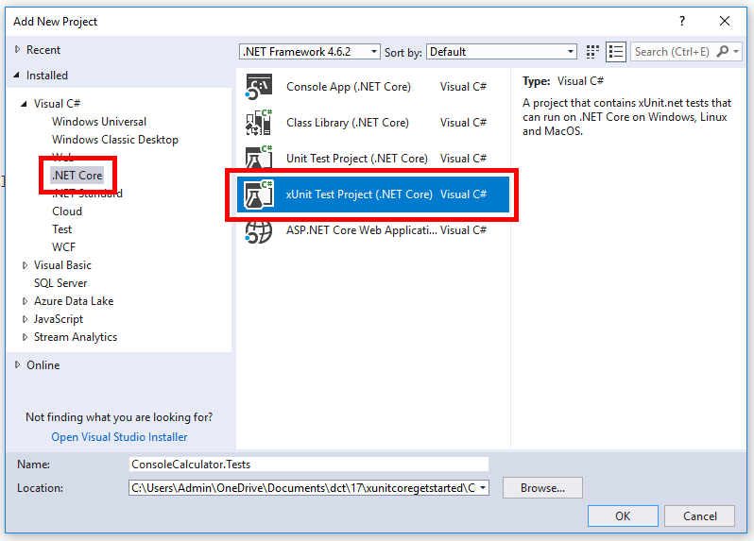The image size is (754, 541).
Task: Click the Browse... button
Action: 542,488
